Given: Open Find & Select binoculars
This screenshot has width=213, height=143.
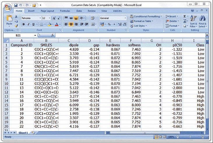Looking at the screenshot, I should [203, 21].
